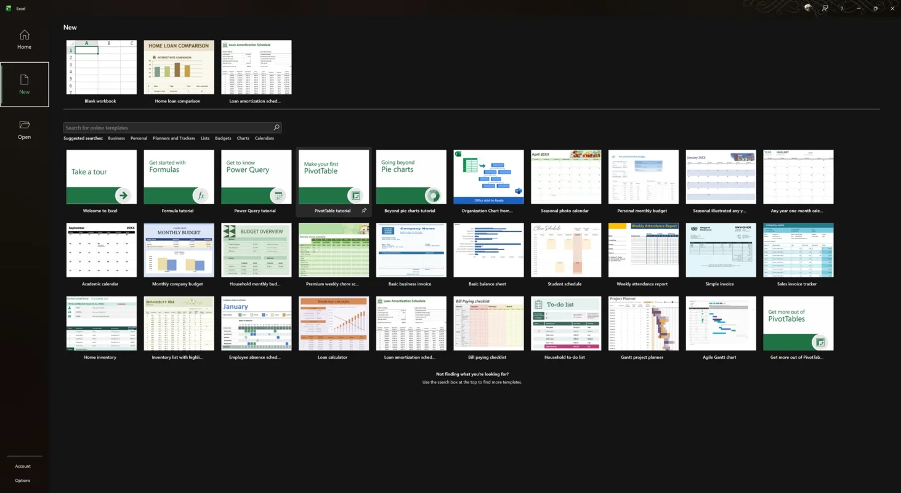Image resolution: width=901 pixels, height=493 pixels.
Task: Open the feedback icon in title bar
Action: (x=825, y=8)
